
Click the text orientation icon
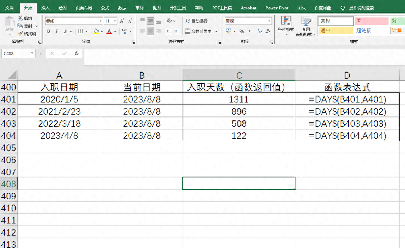click(x=169, y=21)
